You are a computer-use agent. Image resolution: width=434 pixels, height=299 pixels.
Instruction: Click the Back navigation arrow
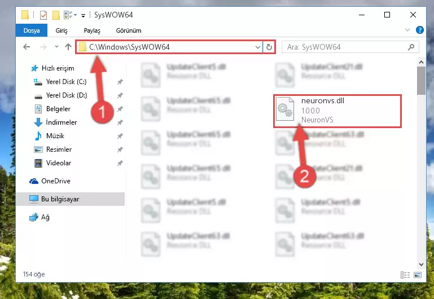point(27,47)
